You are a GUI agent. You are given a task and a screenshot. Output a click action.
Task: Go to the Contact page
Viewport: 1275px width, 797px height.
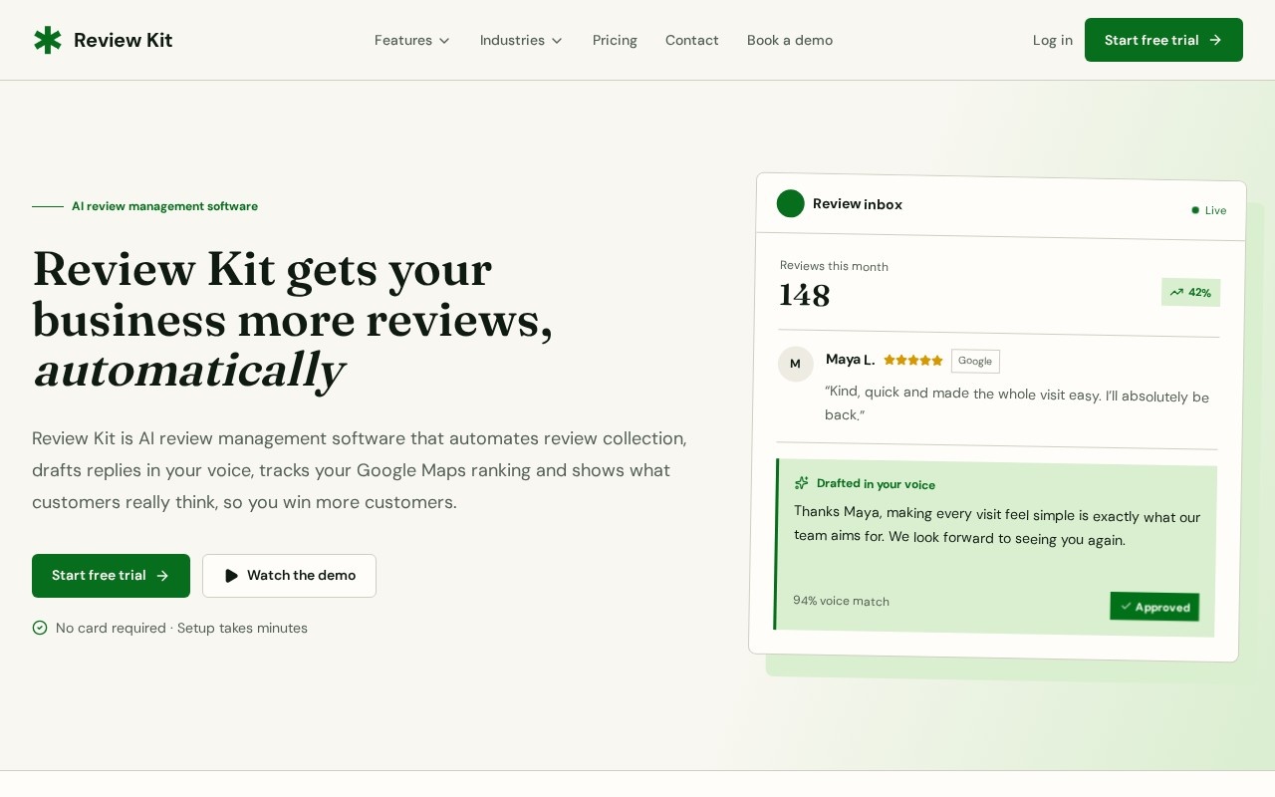pos(692,40)
